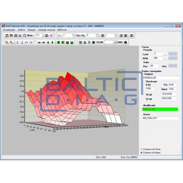Click the P icon before the third spinner
This screenshot has width=183, height=183.
(102, 35)
